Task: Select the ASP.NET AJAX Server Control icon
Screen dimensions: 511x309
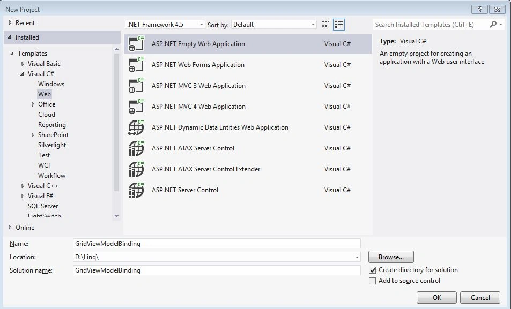Action: point(136,148)
